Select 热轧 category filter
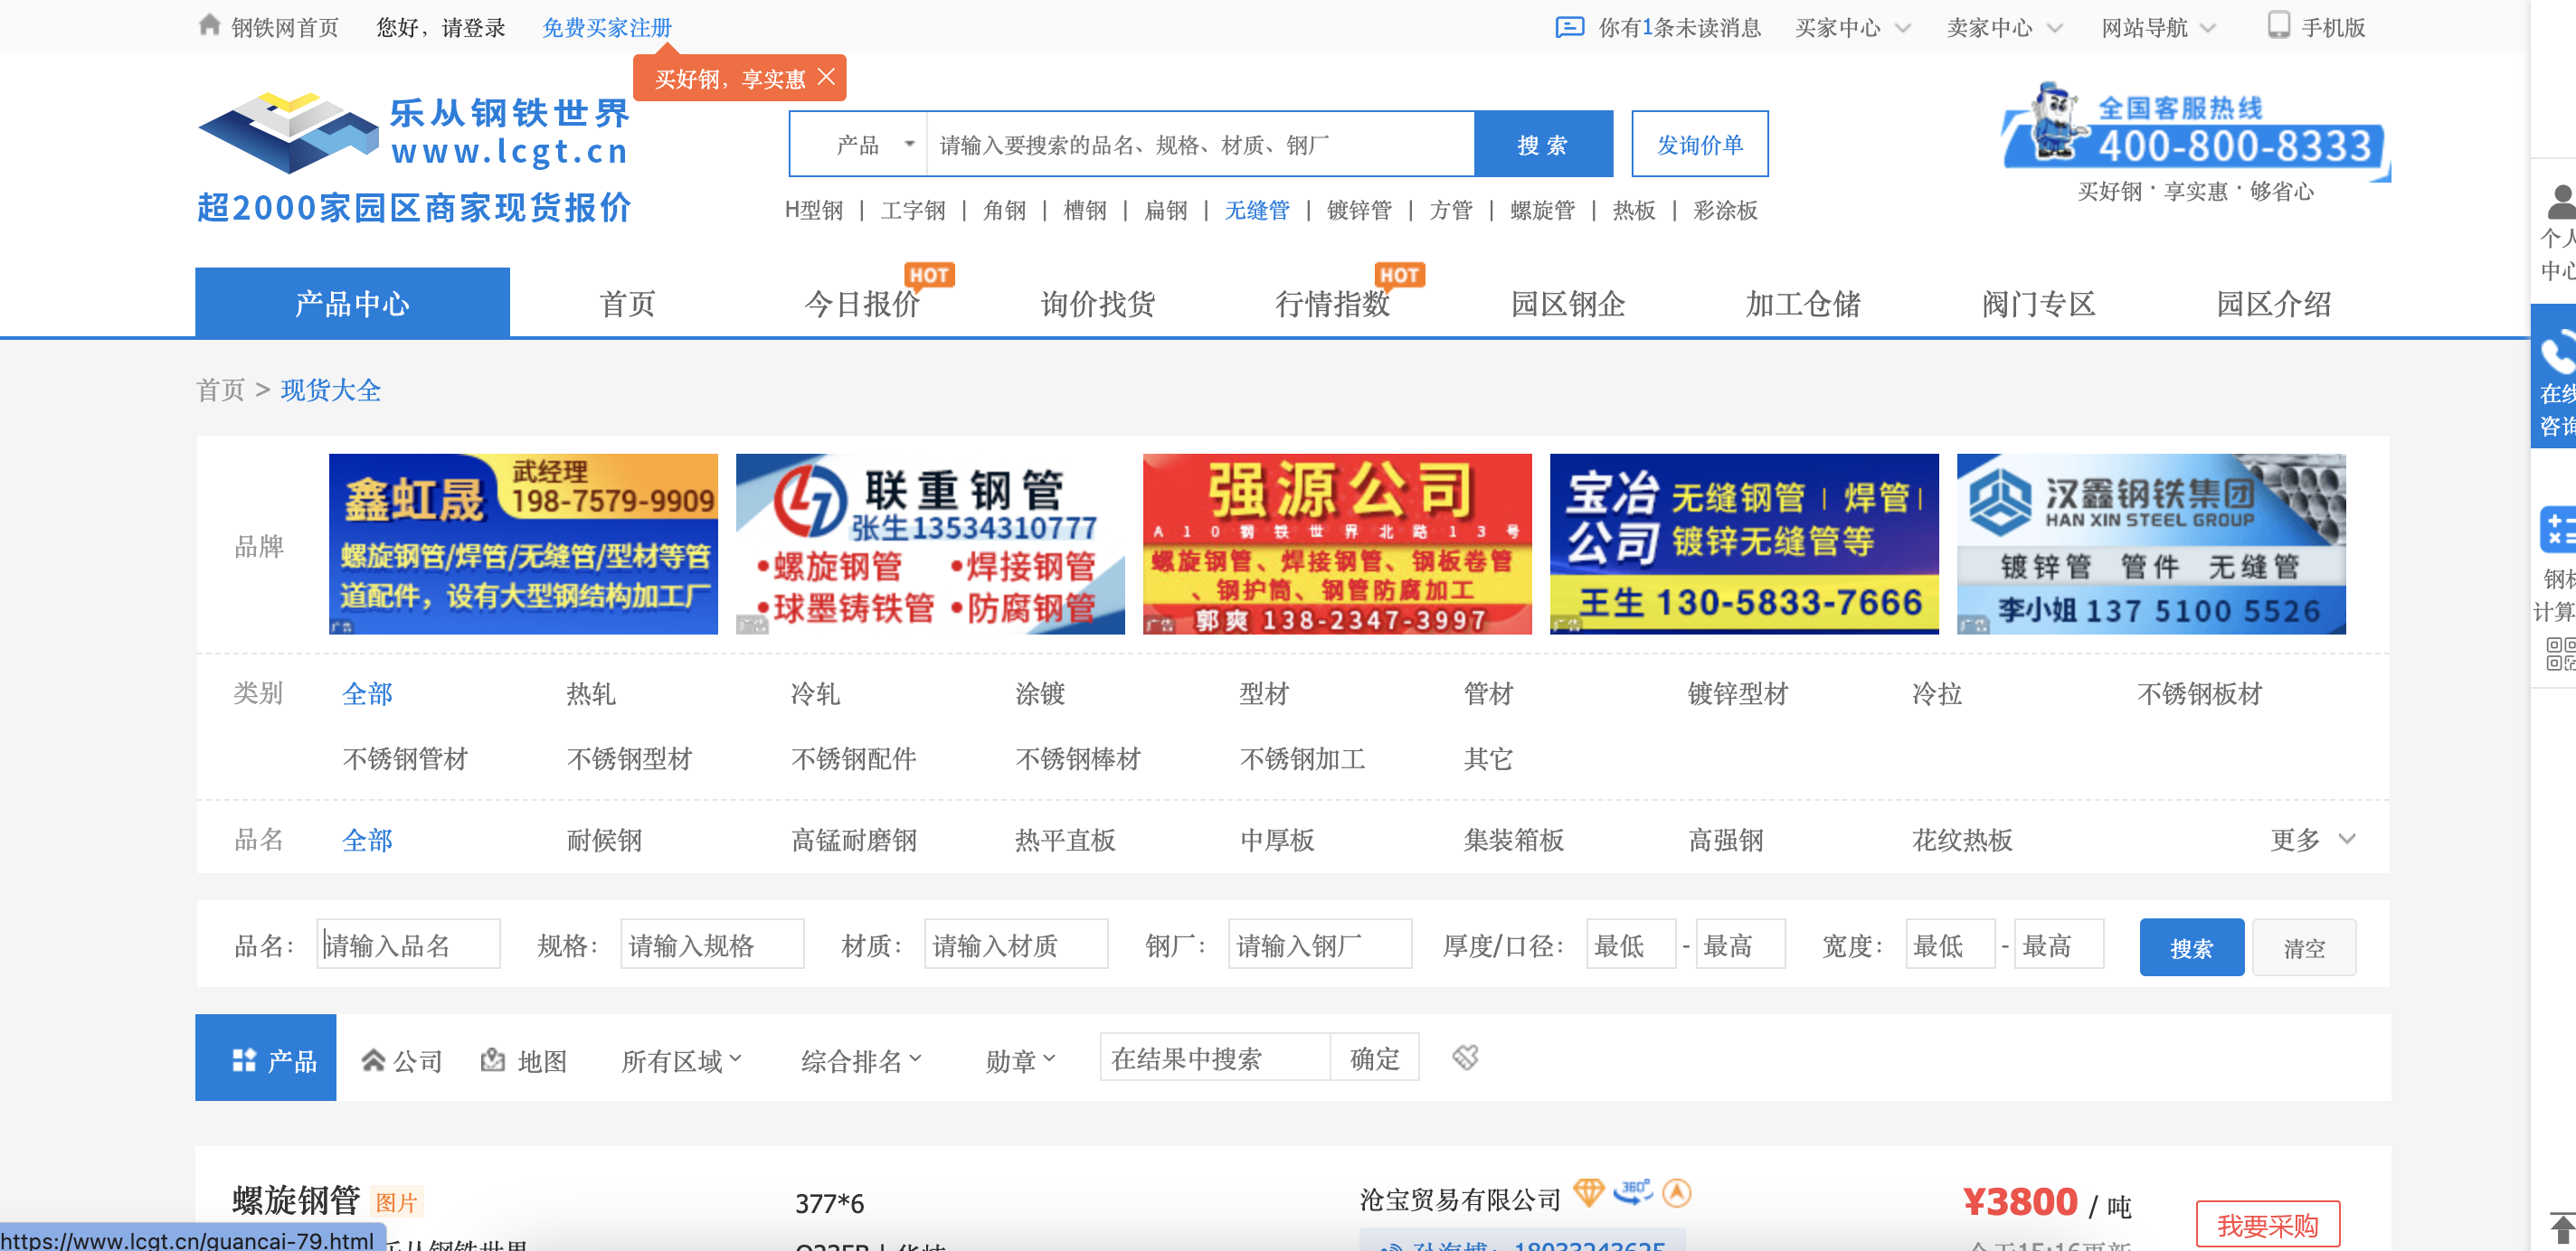 tap(591, 693)
